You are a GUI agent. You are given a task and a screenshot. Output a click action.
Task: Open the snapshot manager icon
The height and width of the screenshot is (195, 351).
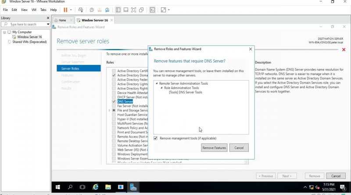(107, 10)
